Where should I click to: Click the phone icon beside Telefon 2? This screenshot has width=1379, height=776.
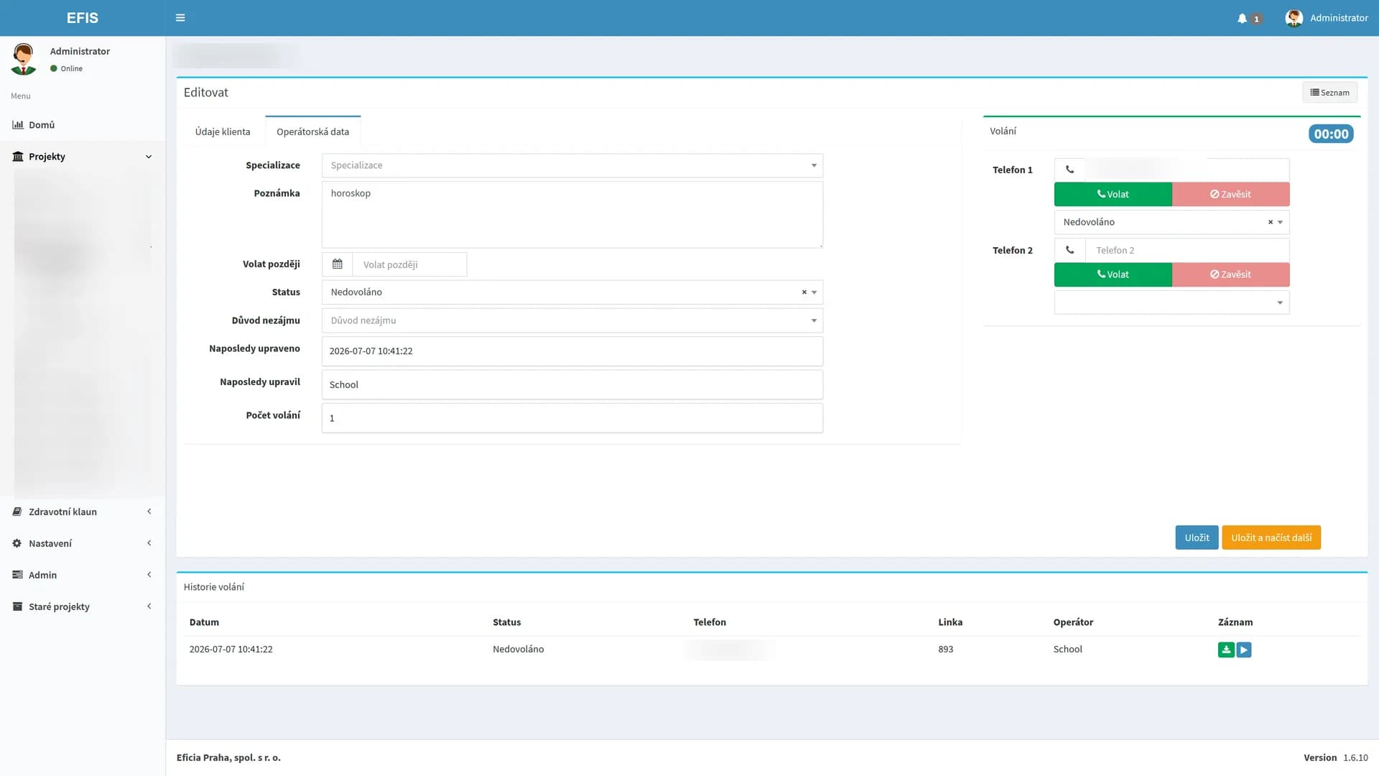point(1069,250)
